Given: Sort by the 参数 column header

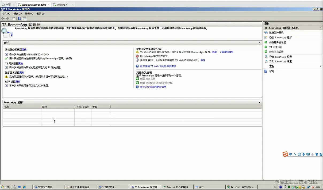Looking at the screenshot, I should (x=101, y=107).
